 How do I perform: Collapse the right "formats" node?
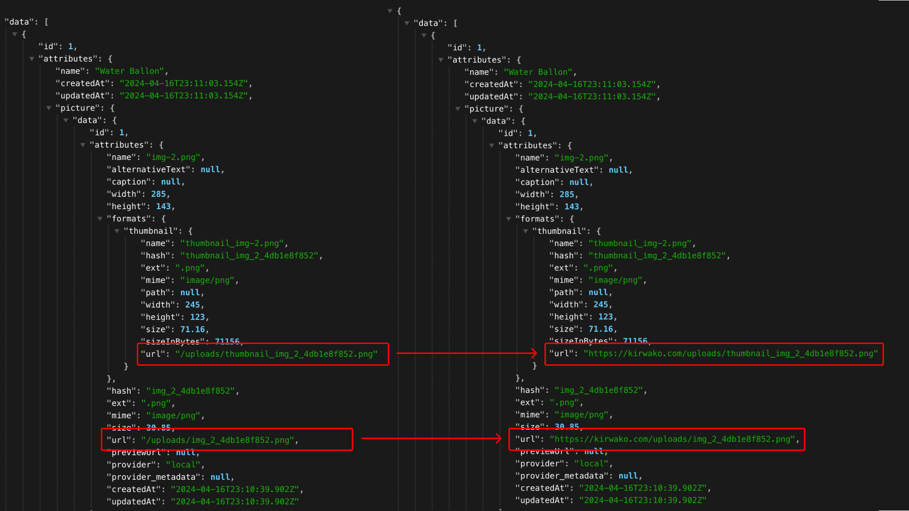click(x=508, y=219)
